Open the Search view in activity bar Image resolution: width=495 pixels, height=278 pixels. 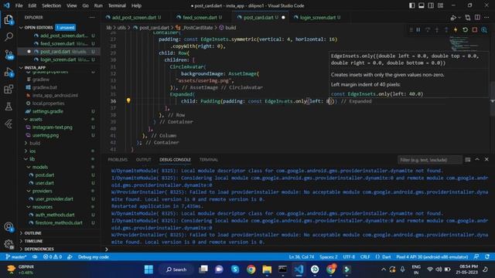click(x=9, y=37)
